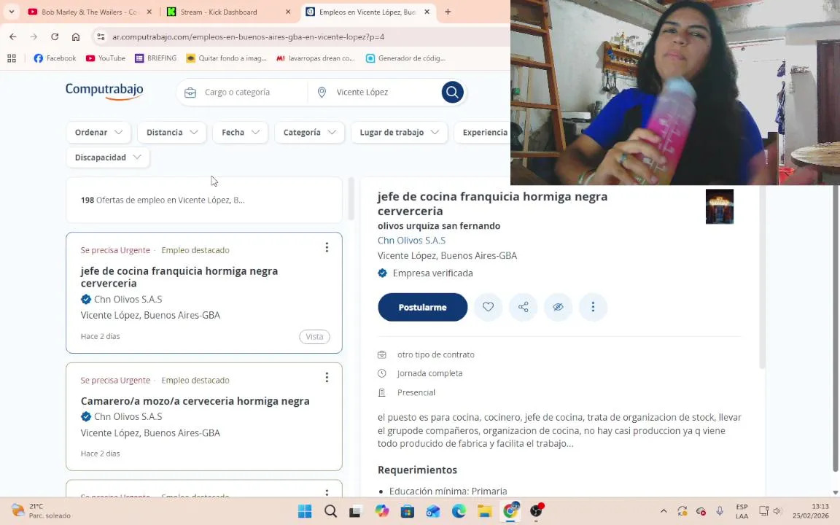Expand the Experiencia filter
Viewport: 840px width, 525px height.
coord(484,132)
